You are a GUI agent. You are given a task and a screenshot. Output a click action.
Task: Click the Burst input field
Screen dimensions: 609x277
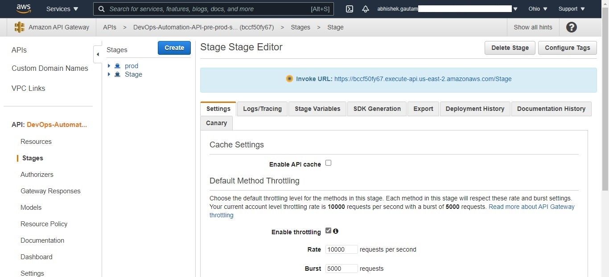[x=342, y=269]
